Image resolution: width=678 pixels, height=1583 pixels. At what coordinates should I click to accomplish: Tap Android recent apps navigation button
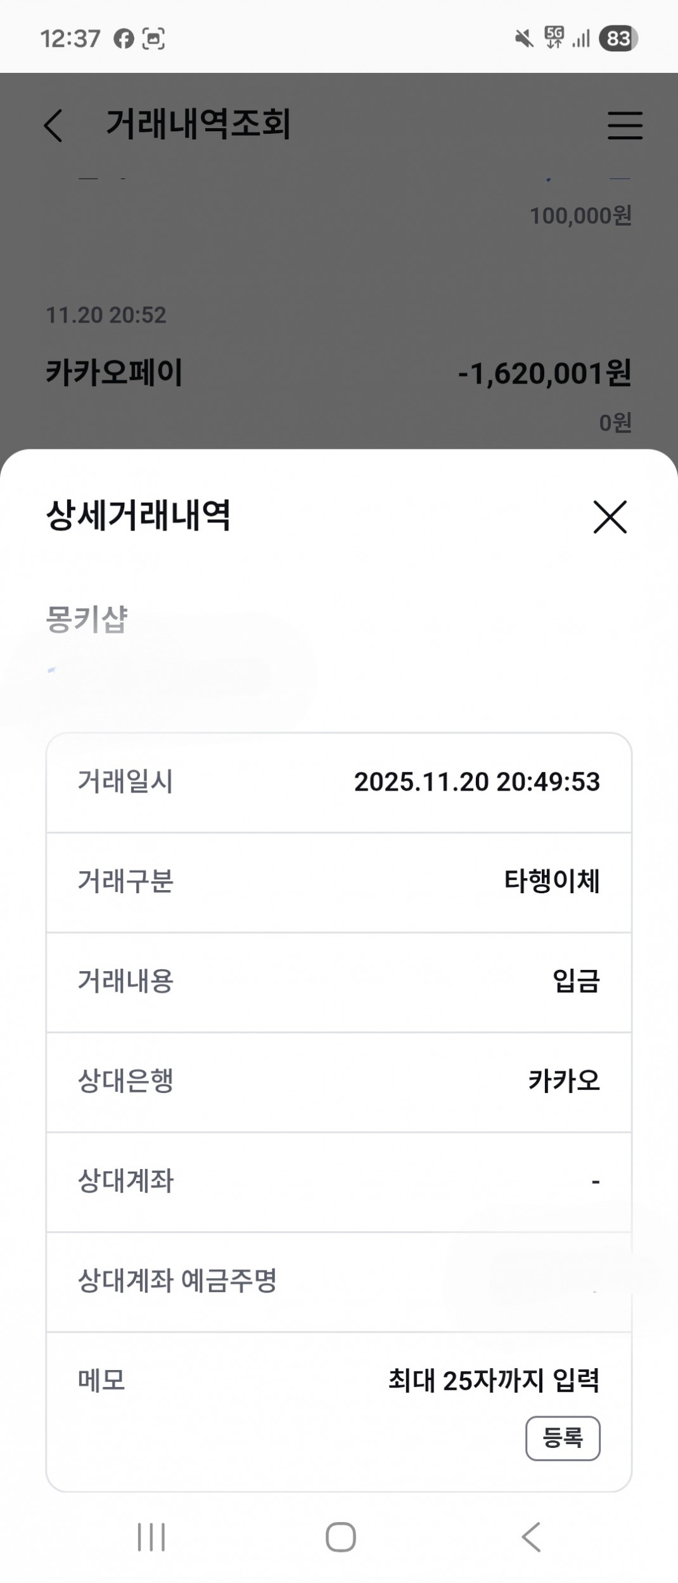point(151,1537)
